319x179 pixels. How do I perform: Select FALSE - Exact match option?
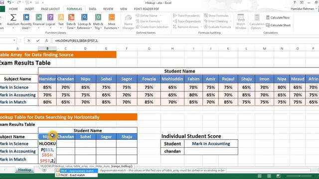tap(76, 175)
